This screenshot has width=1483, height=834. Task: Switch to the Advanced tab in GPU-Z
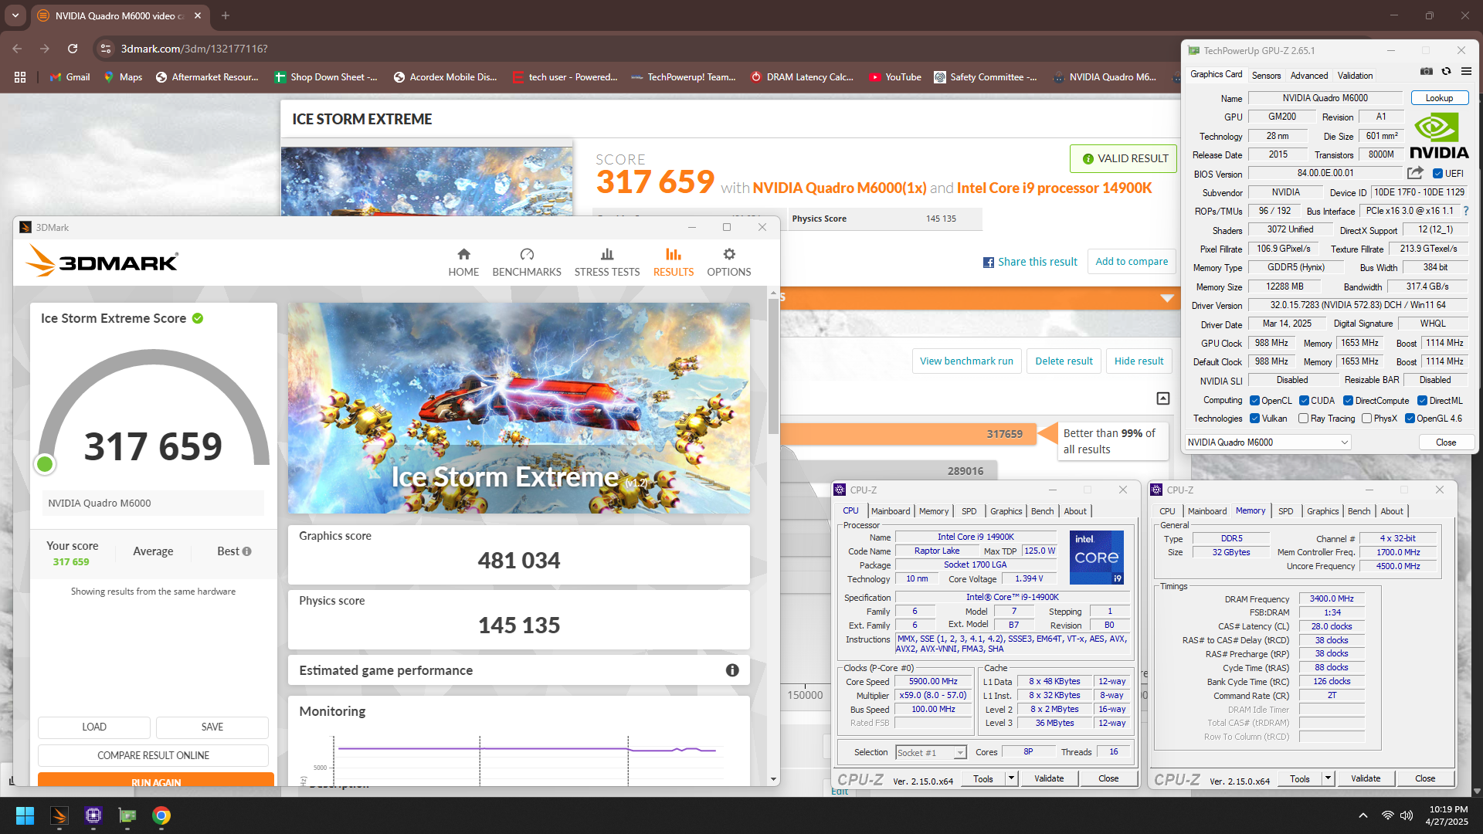pyautogui.click(x=1309, y=76)
